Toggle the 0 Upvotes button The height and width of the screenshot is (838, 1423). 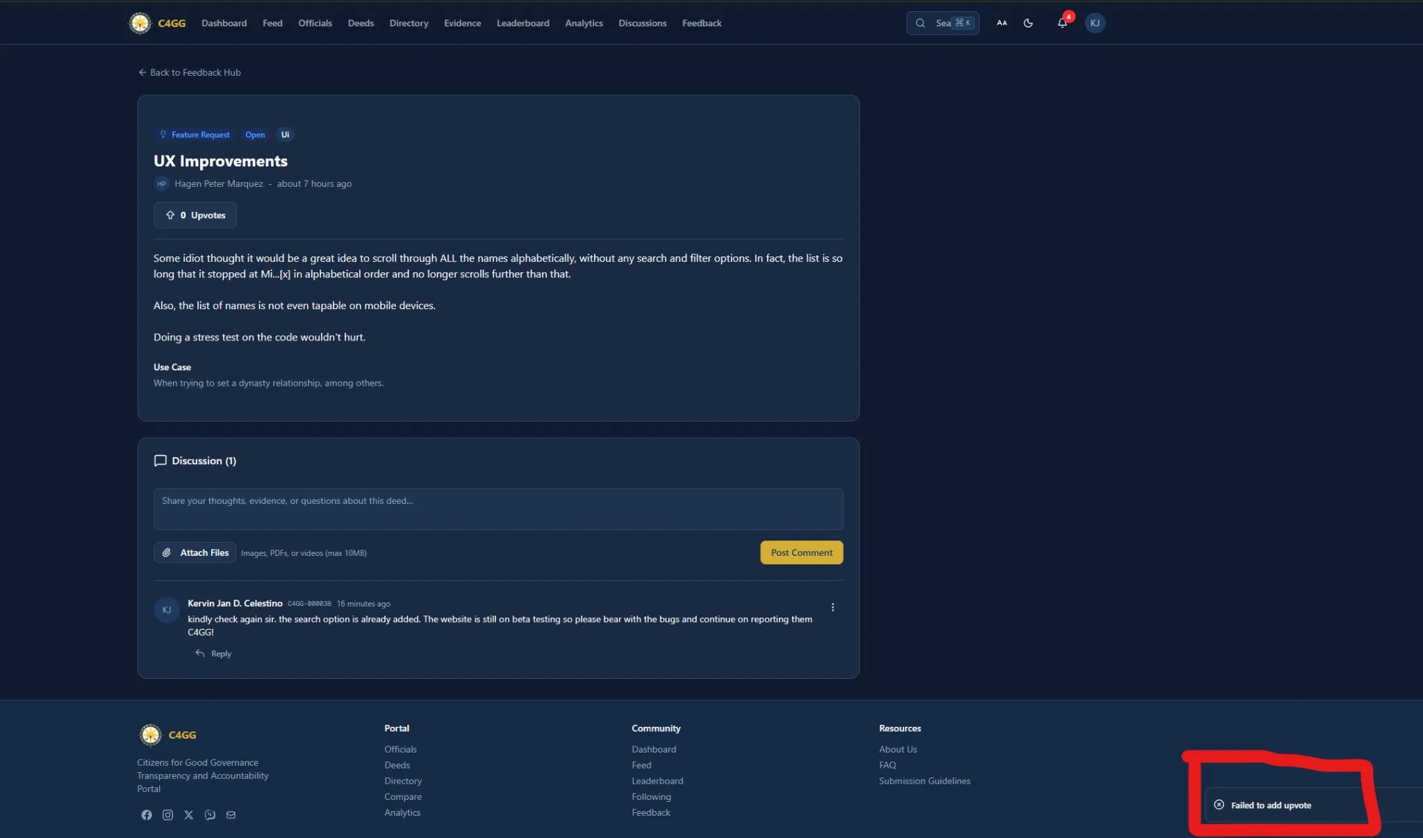(x=195, y=215)
